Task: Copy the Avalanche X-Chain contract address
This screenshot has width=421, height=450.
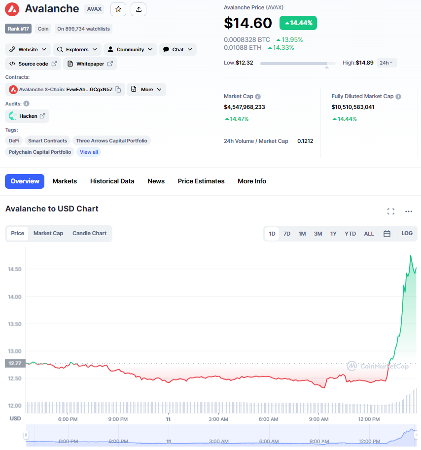Action: pyautogui.click(x=118, y=90)
